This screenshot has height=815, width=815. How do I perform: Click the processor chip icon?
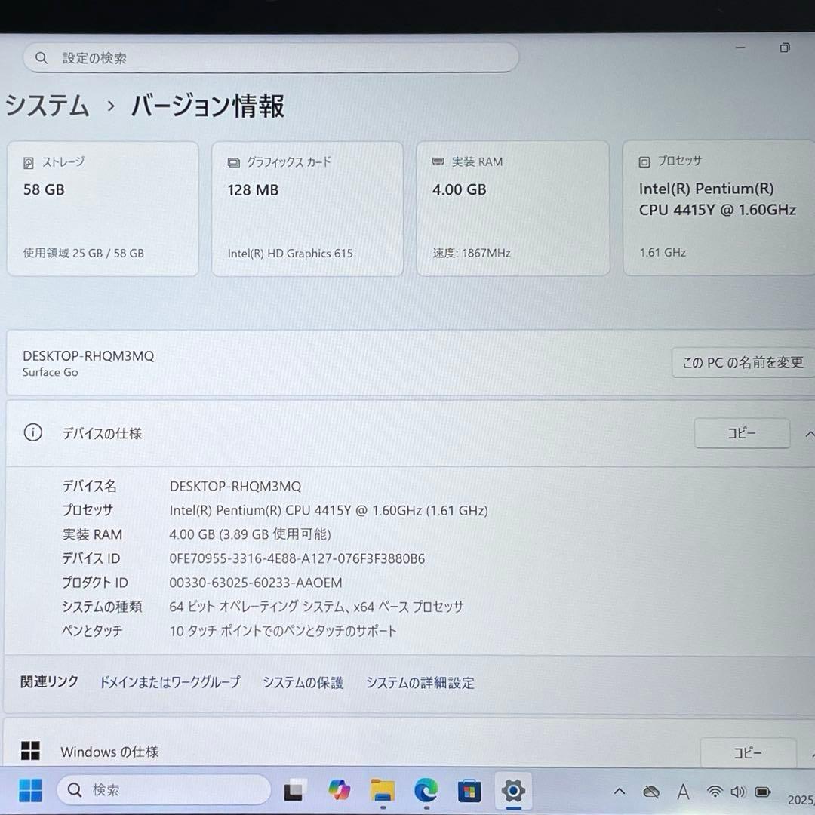click(x=644, y=162)
